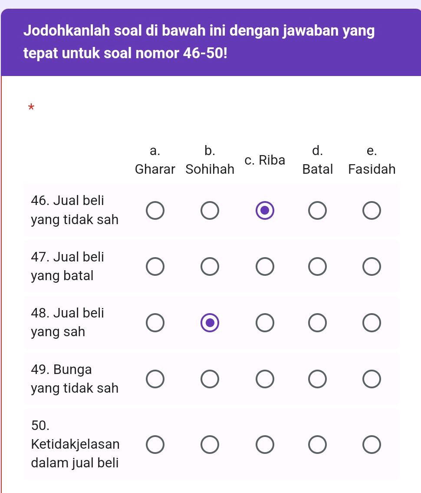Select Gharar for question 48
The width and height of the screenshot is (421, 493).
coord(155,323)
